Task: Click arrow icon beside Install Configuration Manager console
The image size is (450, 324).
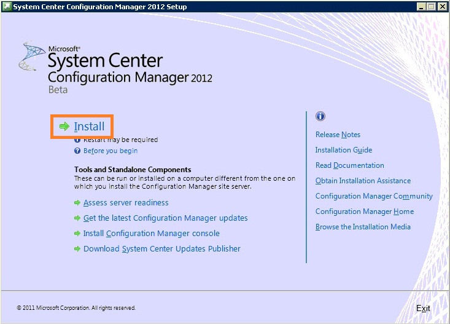Action: click(x=77, y=234)
